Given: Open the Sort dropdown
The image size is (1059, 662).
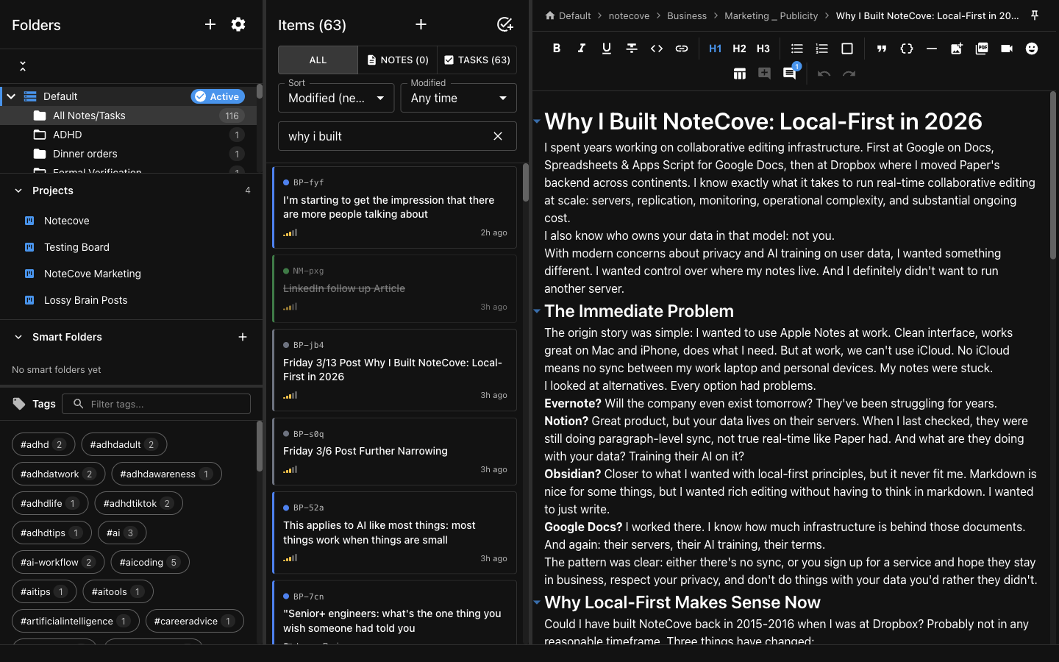Looking at the screenshot, I should click(336, 98).
